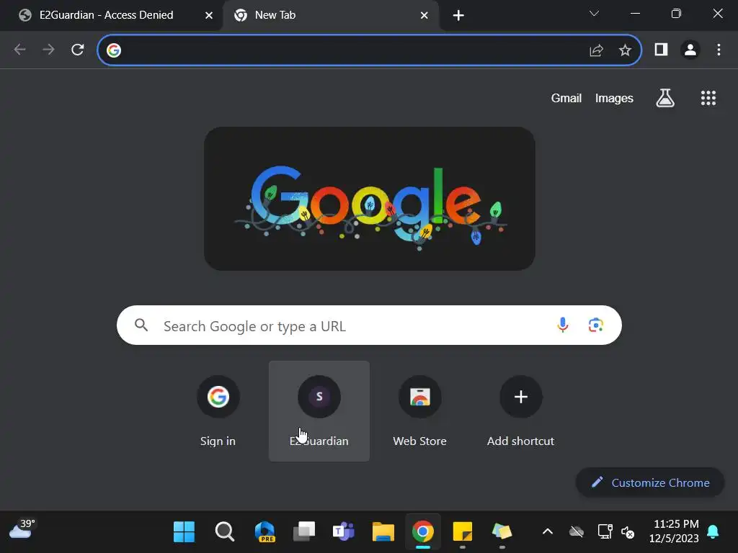Open the Images link
This screenshot has width=738, height=553.
614,98
